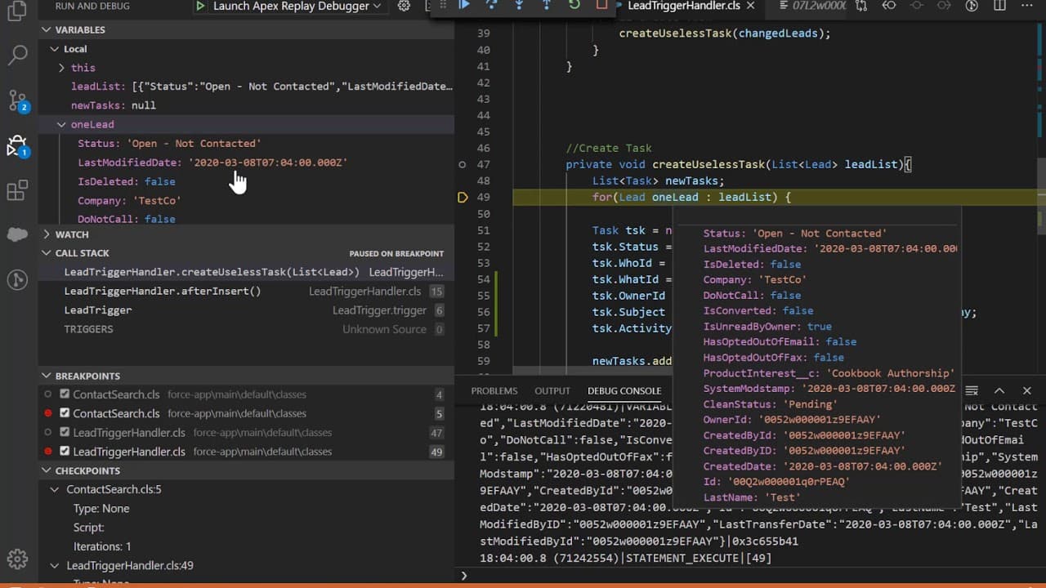Uncheck the ContactSearch.cls line 4 breakpoint
The image size is (1046, 588).
(x=65, y=394)
